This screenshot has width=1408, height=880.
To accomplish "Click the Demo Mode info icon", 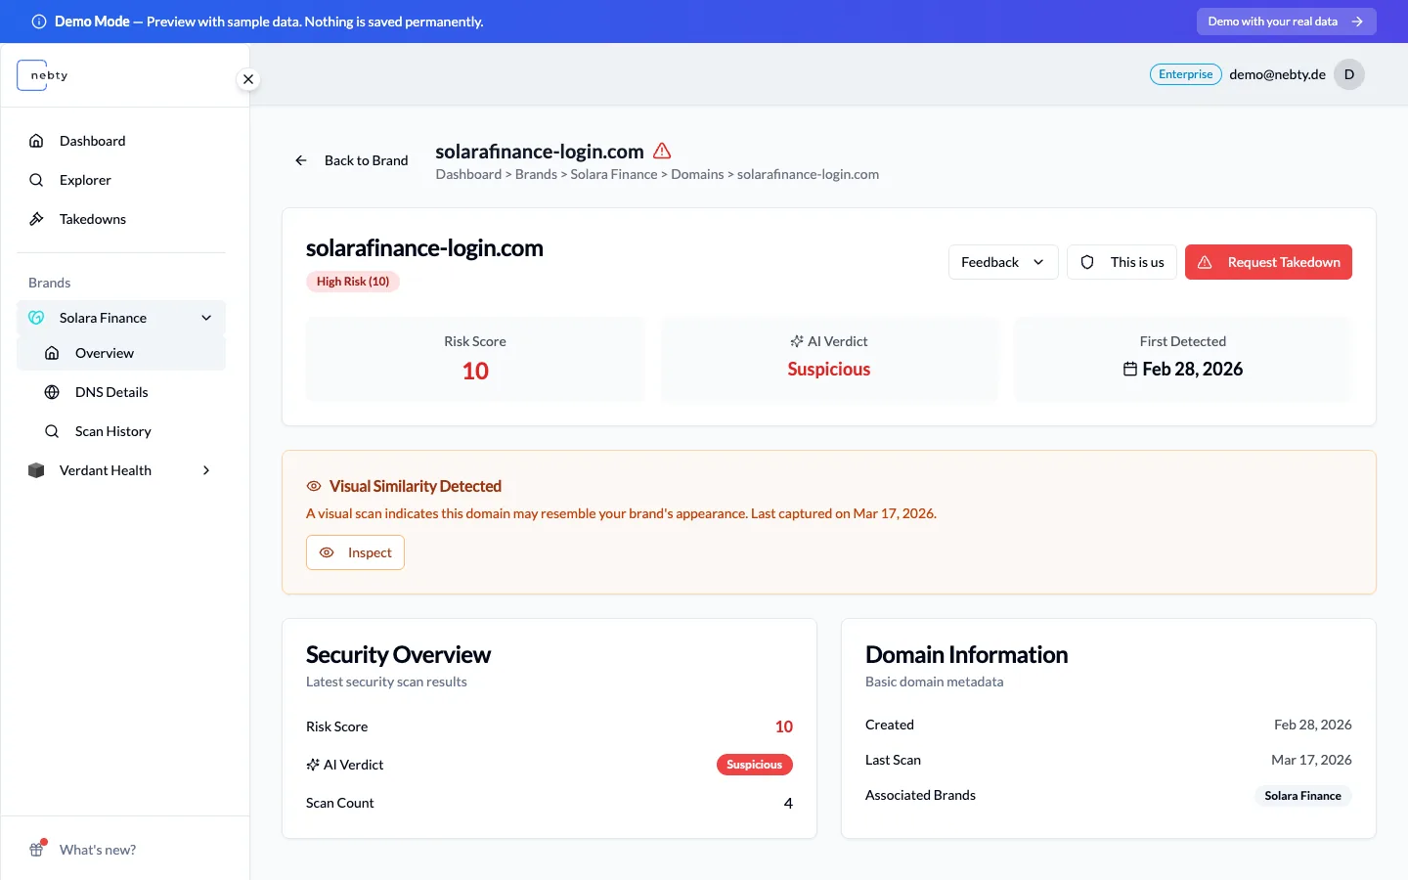I will click(39, 22).
